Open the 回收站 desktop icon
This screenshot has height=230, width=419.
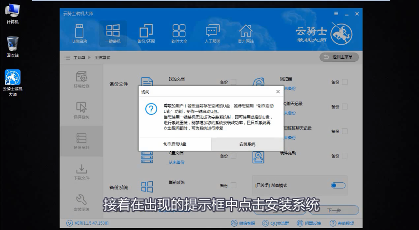click(12, 47)
